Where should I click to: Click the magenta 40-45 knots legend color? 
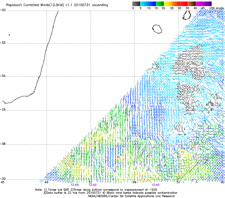199,4
